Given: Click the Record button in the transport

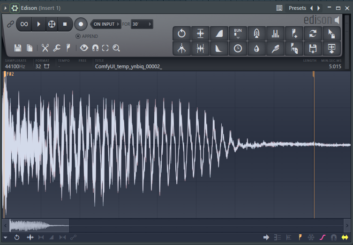Looking at the screenshot, I should (x=81, y=24).
